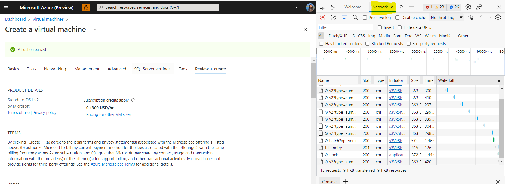Image resolution: width=505 pixels, height=184 pixels.
Task: Open initiator link of the track request
Action: point(398,155)
